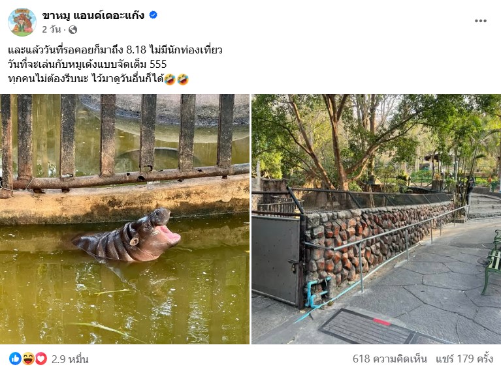Open the three-dot post options menu
Viewport: 501px width, 369px height.
coord(480,21)
